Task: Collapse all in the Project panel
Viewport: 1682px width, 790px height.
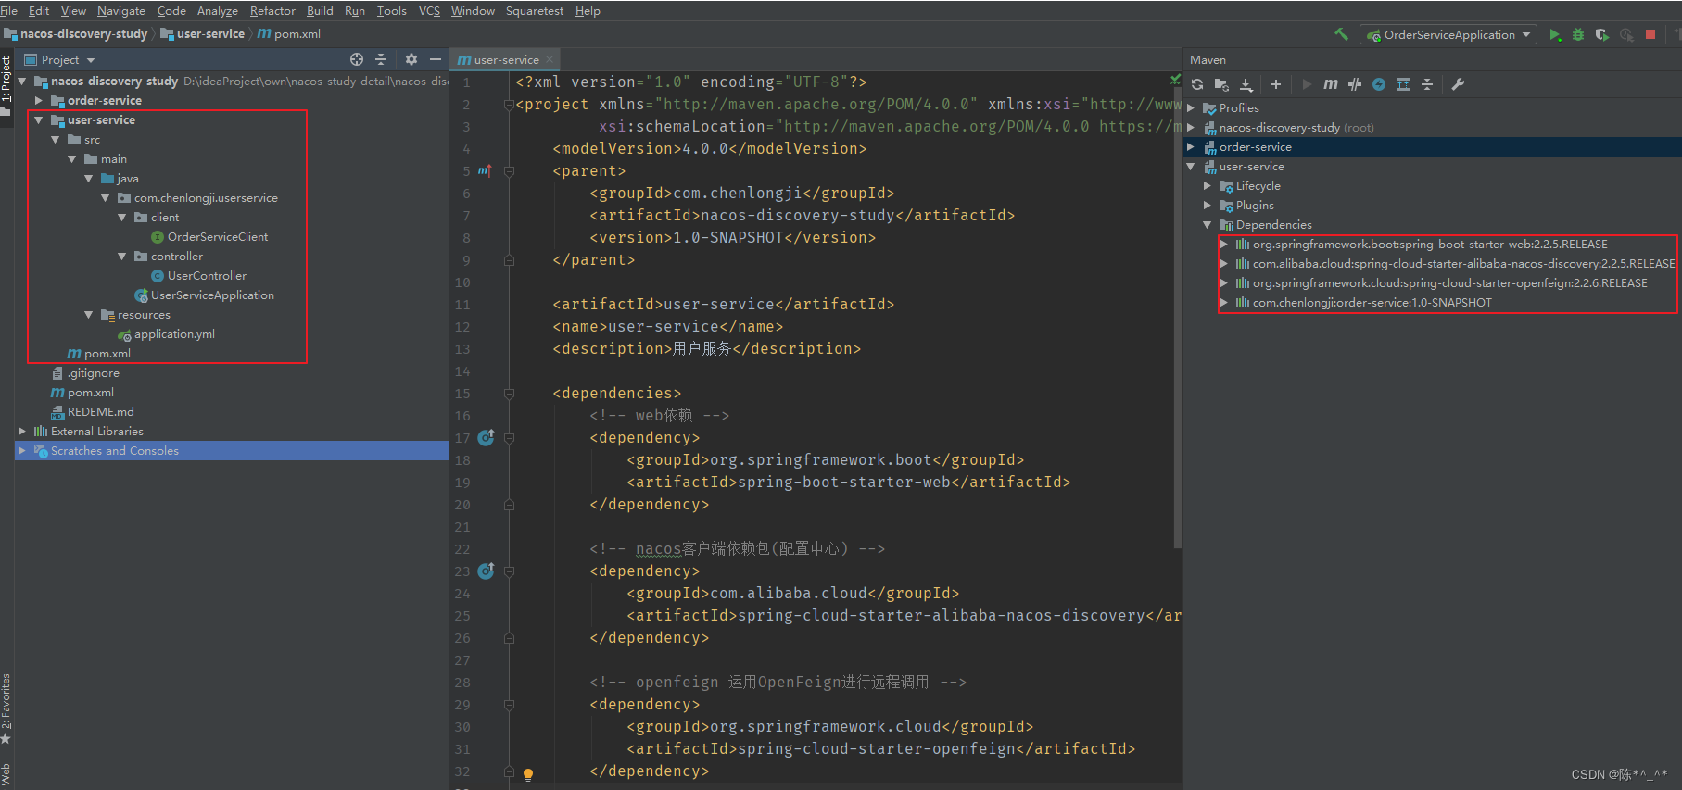Action: [x=381, y=59]
